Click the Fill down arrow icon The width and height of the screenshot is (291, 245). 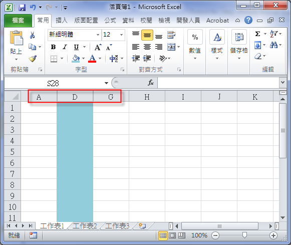[x=258, y=45]
